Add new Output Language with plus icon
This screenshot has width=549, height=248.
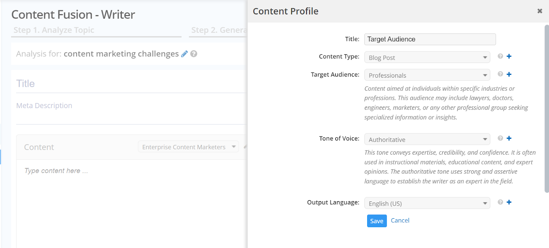(x=509, y=202)
